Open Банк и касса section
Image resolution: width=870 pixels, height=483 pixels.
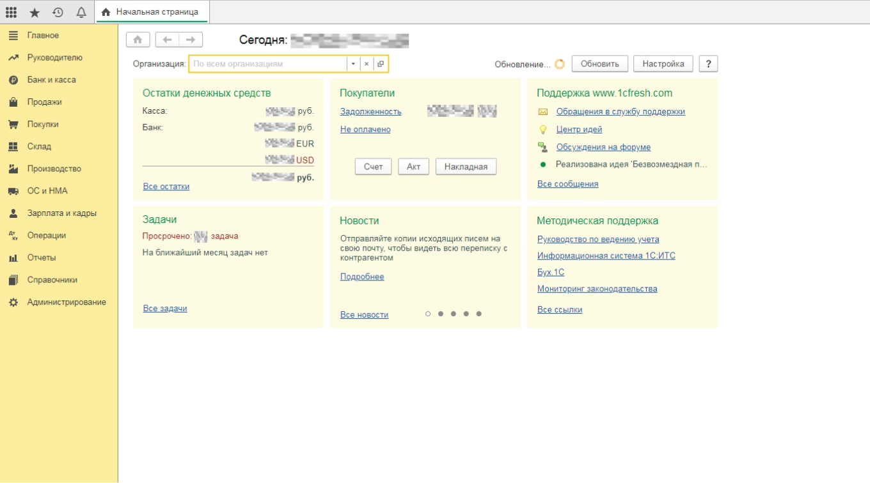(x=51, y=80)
